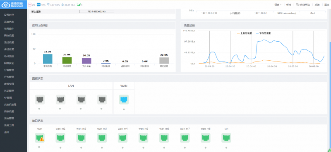This screenshot has width=331, height=152.
Task: Click the M8SX-xiaomishouji axis label
Action: point(287,13)
